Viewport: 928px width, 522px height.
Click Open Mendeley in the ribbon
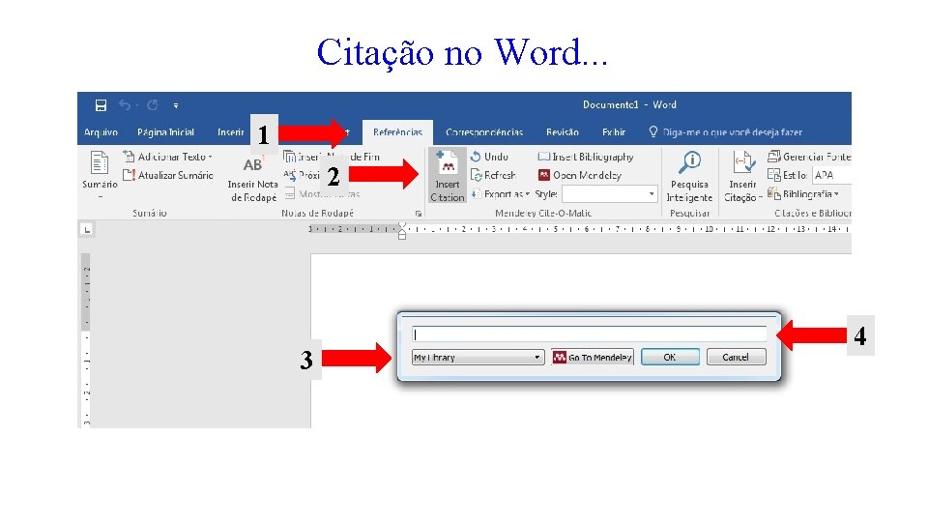coord(580,175)
